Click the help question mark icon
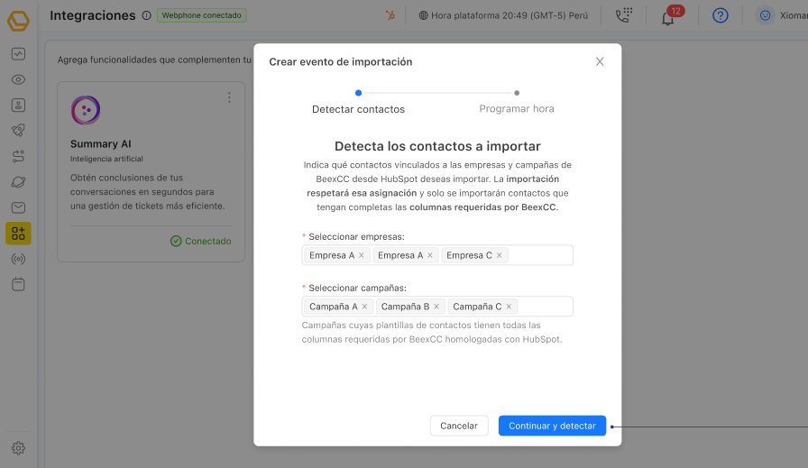The height and width of the screenshot is (468, 808). (x=720, y=15)
